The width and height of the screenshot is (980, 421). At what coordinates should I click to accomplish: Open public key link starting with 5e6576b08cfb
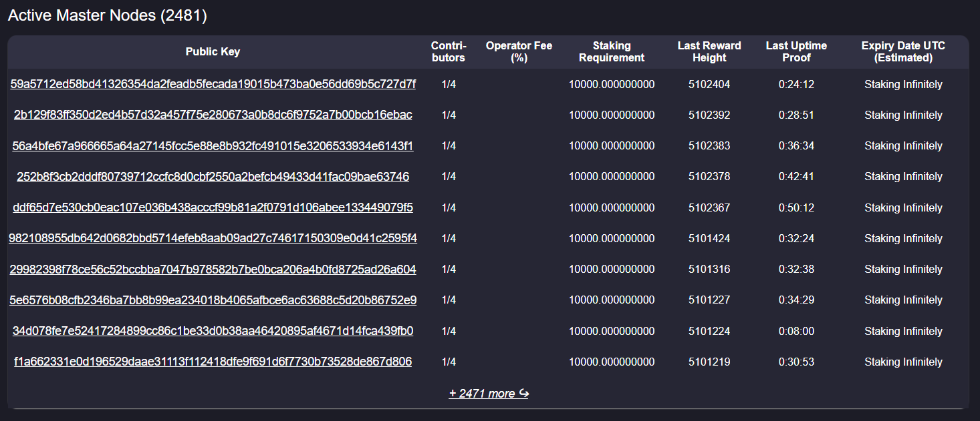click(213, 300)
